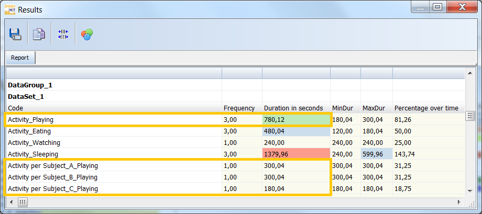Click the 25,00 percentage cell
482x214 pixels.
pos(429,142)
